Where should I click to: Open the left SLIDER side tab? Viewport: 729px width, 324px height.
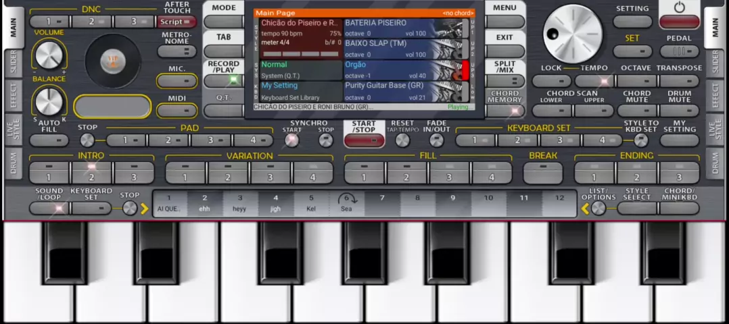coord(13,63)
